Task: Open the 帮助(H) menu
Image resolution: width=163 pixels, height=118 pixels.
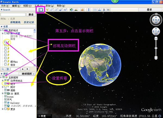Action: point(61,6)
